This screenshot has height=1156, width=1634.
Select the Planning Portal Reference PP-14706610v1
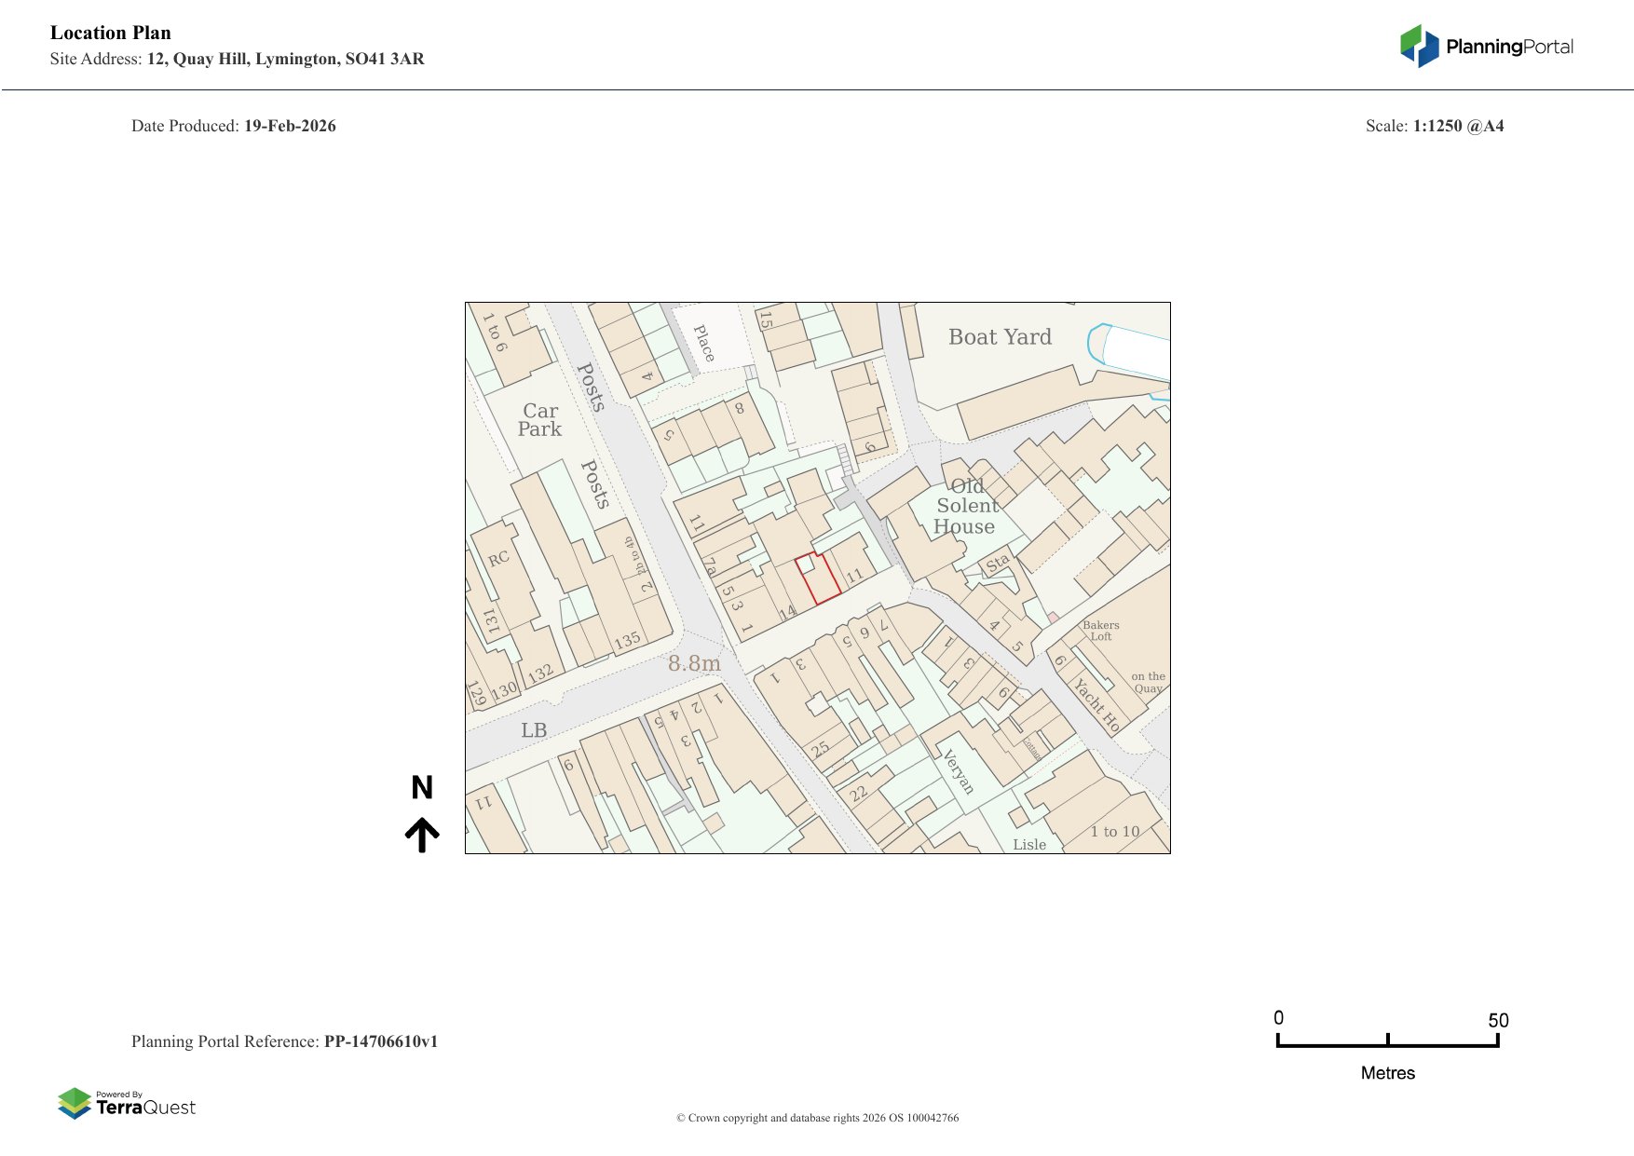(x=380, y=1041)
